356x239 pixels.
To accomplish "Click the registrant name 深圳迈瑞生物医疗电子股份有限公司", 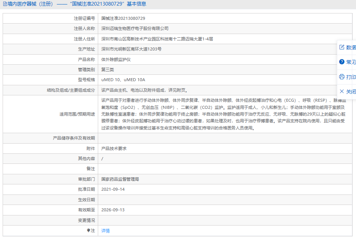I will tap(135, 28).
